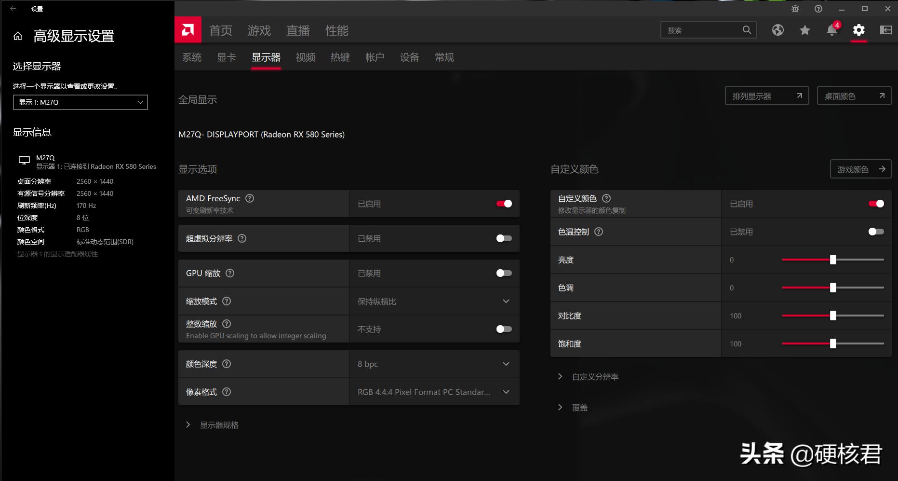The width and height of the screenshot is (898, 481).
Task: Click the help question mark beside AMD FreeSync
Action: tap(250, 198)
